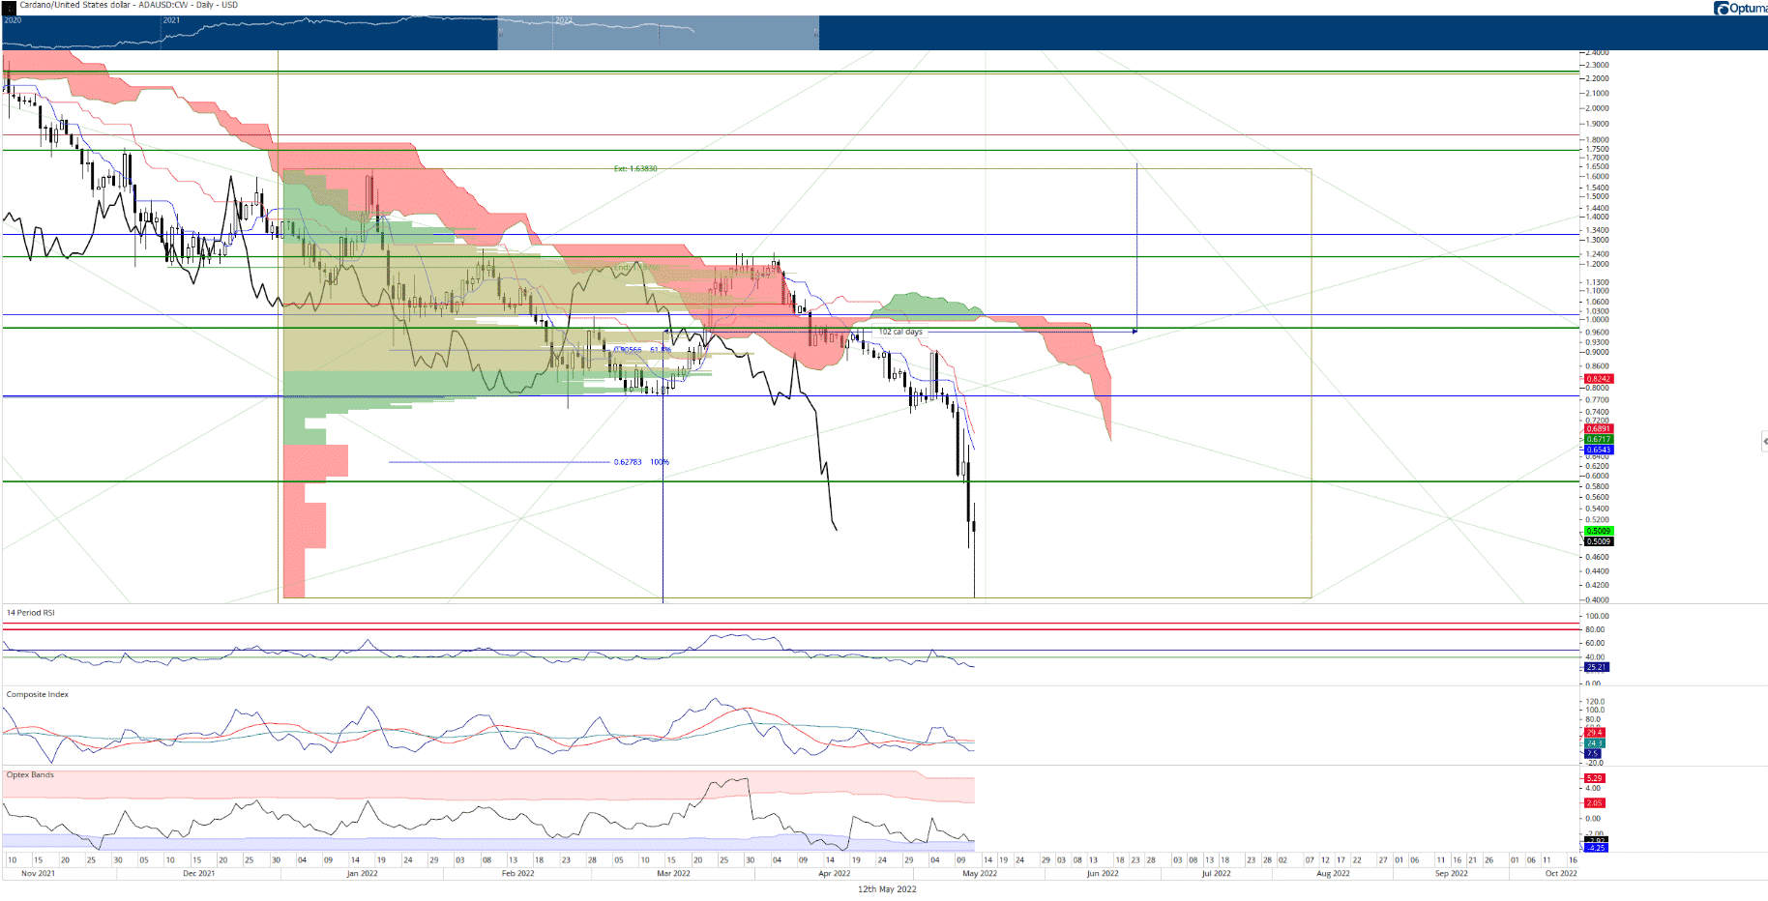
Task: Click the black 0.5009 last price tag
Action: click(x=1599, y=541)
